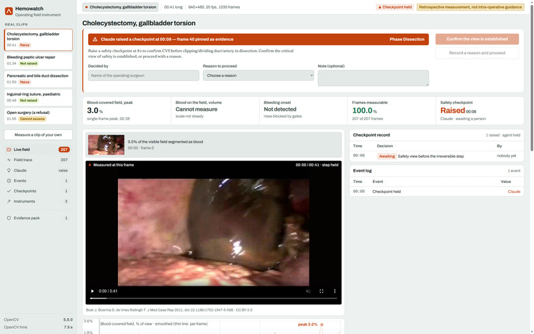This screenshot has height=334, width=534.
Task: Click the Claude value in event log
Action: pos(514,192)
